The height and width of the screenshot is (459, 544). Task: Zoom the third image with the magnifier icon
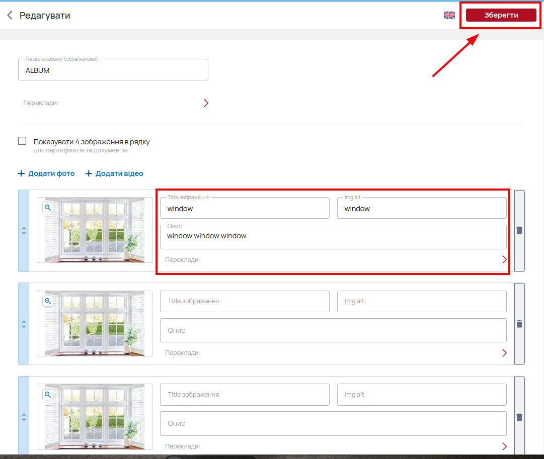[48, 395]
